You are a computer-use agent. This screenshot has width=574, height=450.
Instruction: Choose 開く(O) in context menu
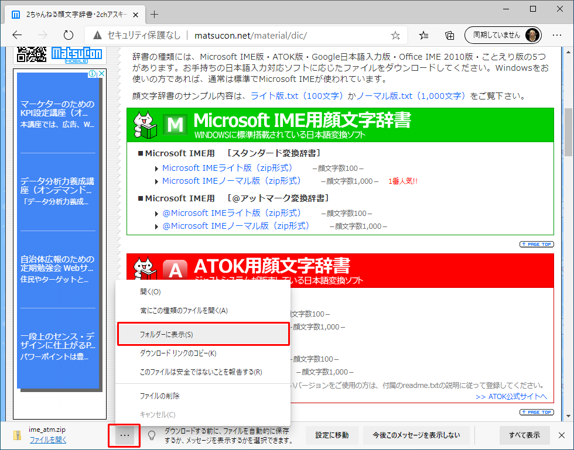tap(203, 291)
